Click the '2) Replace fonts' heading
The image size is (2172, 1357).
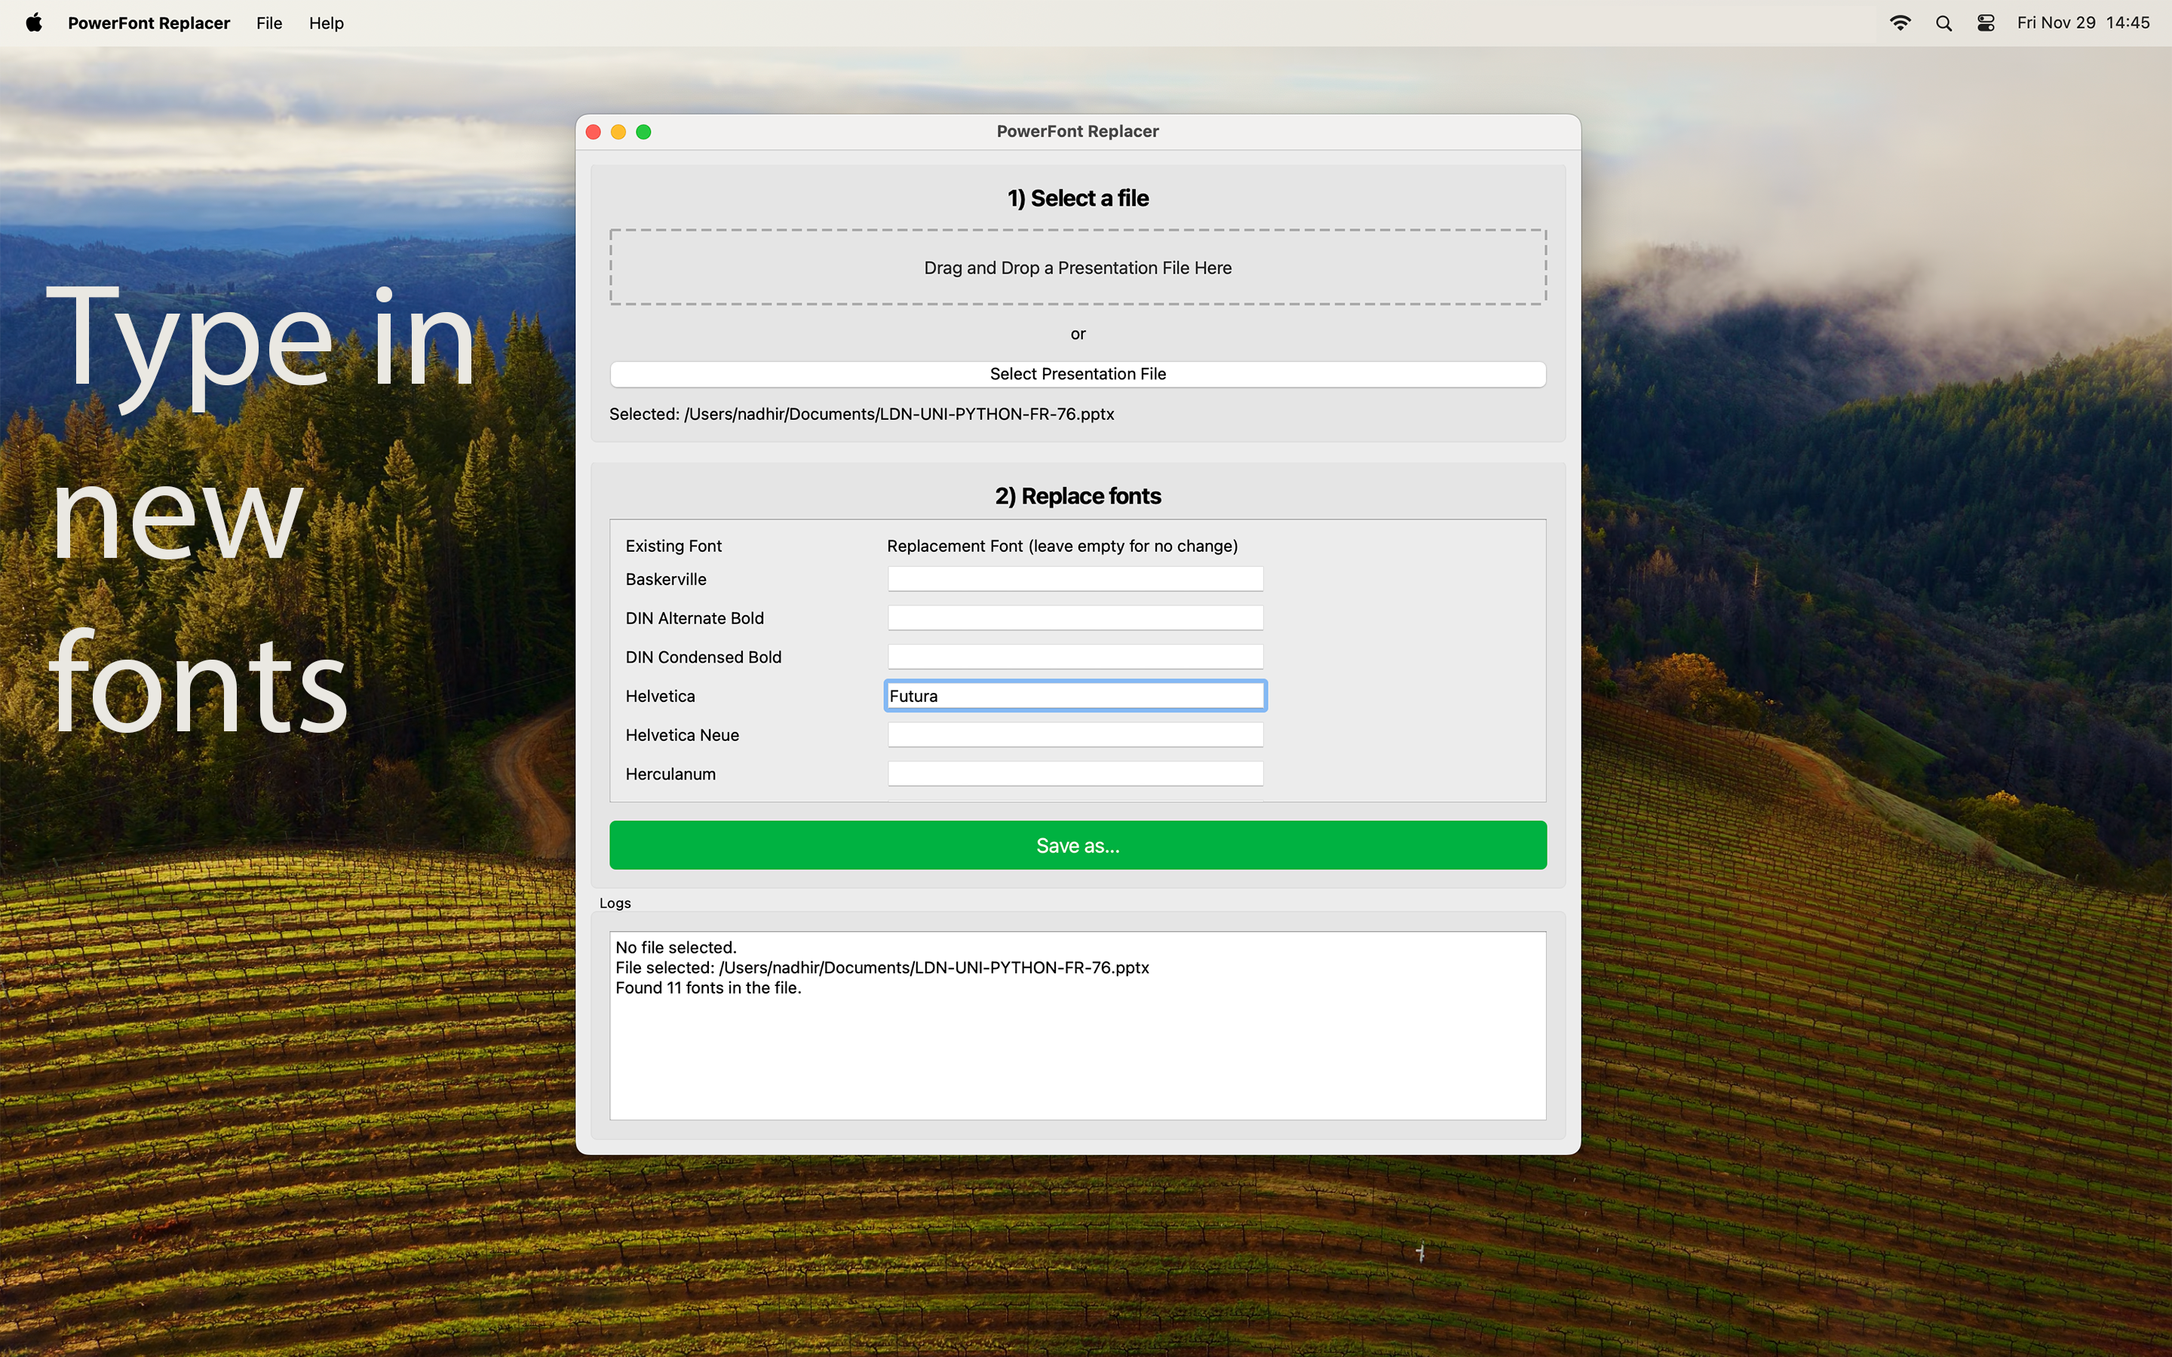1078,496
